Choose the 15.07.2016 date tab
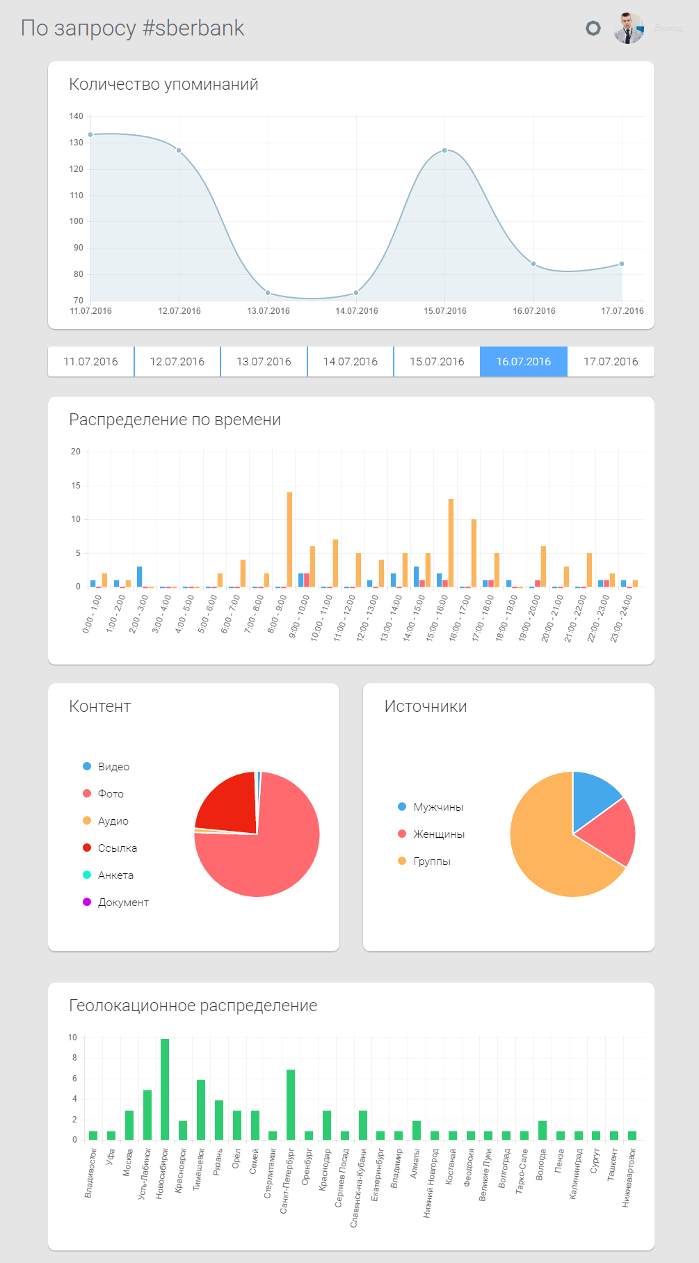699x1263 pixels. (437, 362)
